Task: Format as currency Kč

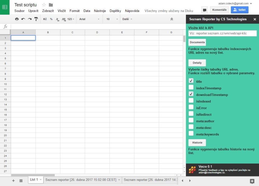Action: pos(45,19)
